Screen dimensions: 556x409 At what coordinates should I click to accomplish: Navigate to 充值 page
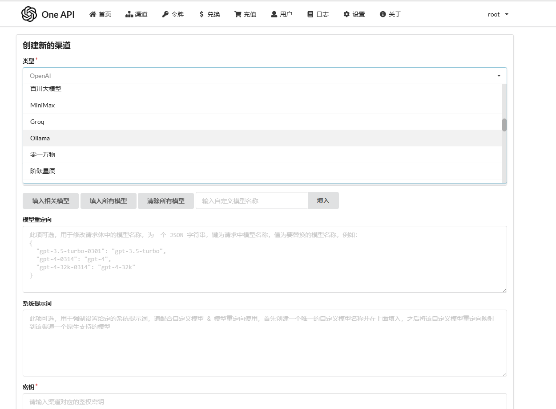(245, 14)
